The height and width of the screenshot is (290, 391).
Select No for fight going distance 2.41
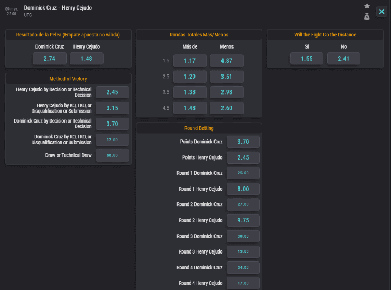click(344, 58)
